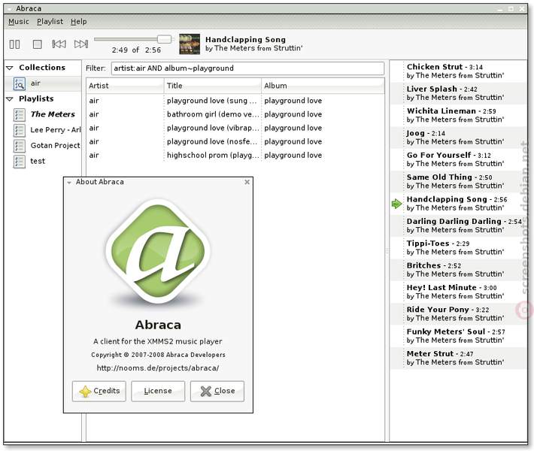Skip to the previous track
534x451 pixels.
coord(59,44)
